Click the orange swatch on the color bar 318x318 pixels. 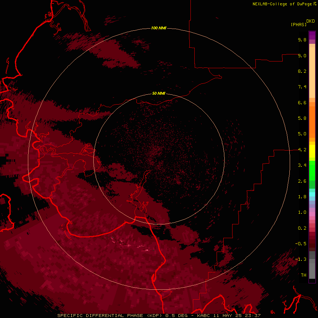click(312, 122)
